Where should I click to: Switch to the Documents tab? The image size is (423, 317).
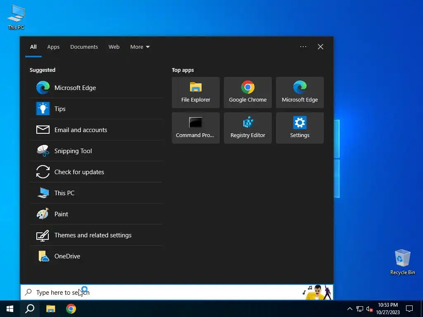[x=84, y=47]
